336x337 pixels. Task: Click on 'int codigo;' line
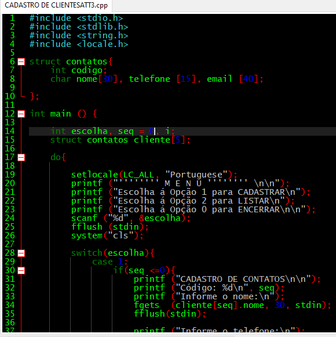point(79,71)
